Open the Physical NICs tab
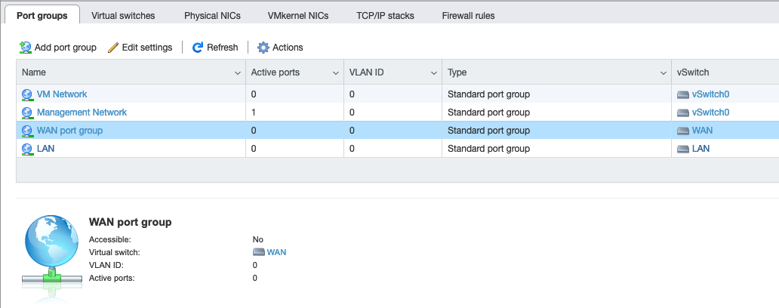The width and height of the screenshot is (779, 308). pos(214,15)
